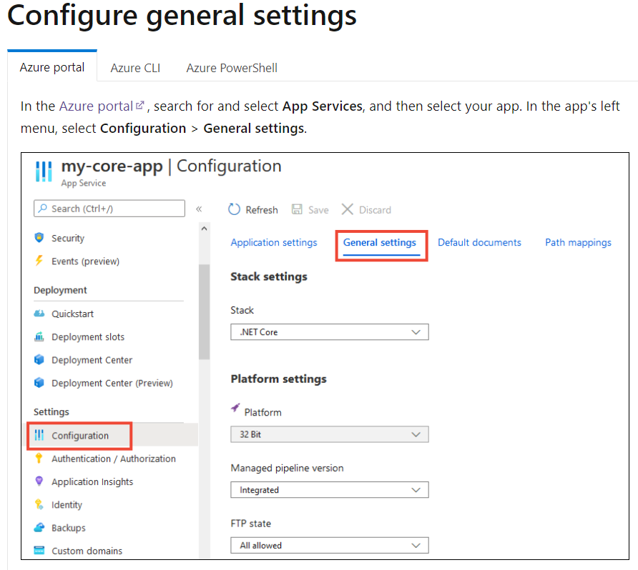
Task: Open the Default documents tab
Action: (x=479, y=242)
